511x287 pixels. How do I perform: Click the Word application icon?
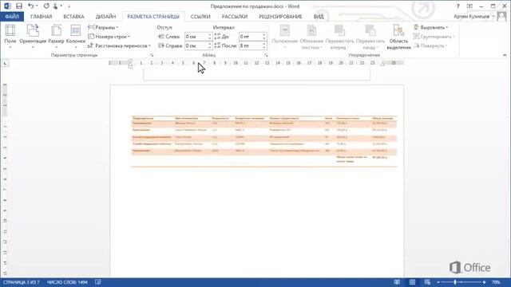pos(7,6)
